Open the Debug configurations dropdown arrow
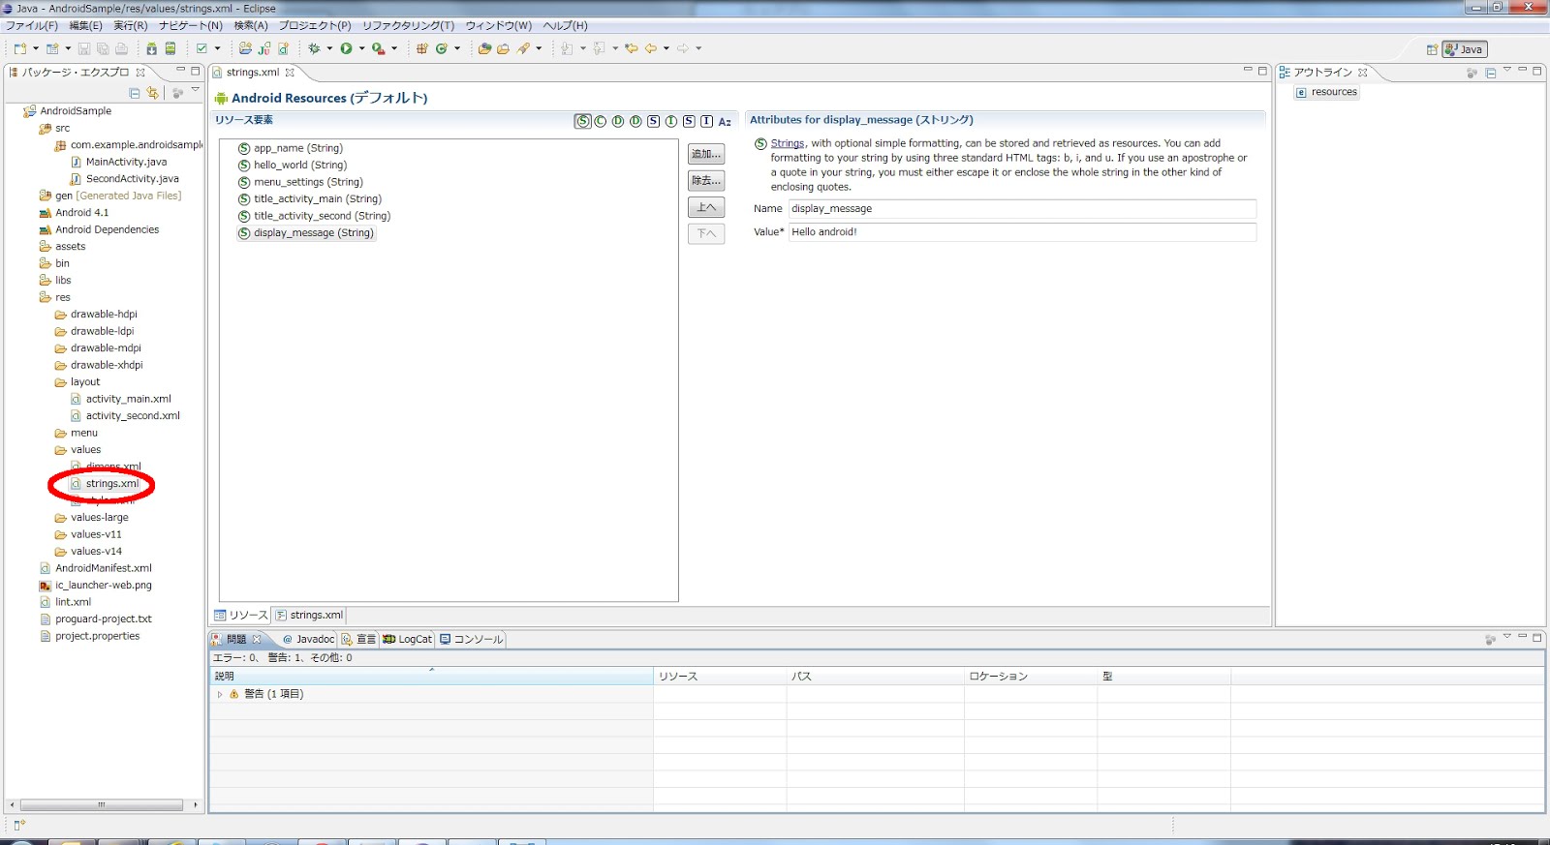This screenshot has width=1550, height=845. click(329, 48)
